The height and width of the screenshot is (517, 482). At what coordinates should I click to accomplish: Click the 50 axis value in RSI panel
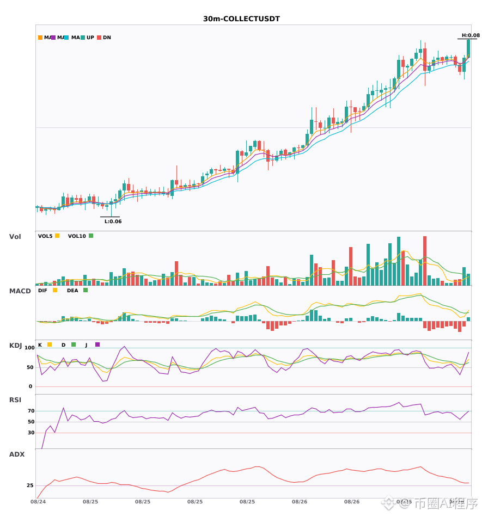(31, 422)
